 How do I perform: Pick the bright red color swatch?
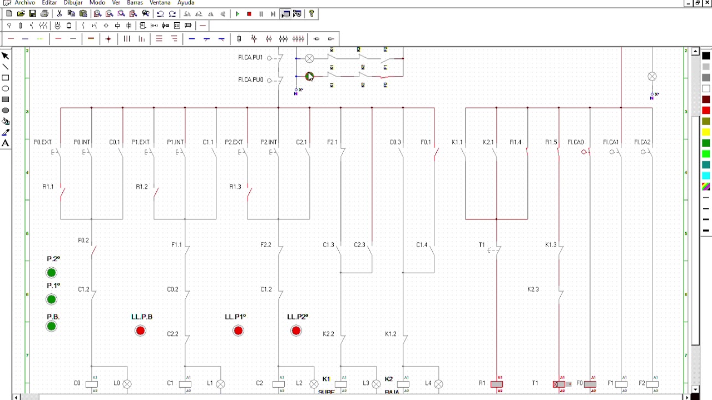pos(706,111)
